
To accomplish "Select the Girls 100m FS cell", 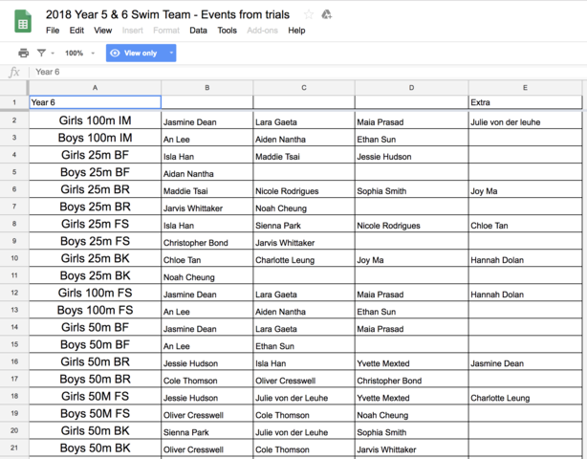I will 95,293.
